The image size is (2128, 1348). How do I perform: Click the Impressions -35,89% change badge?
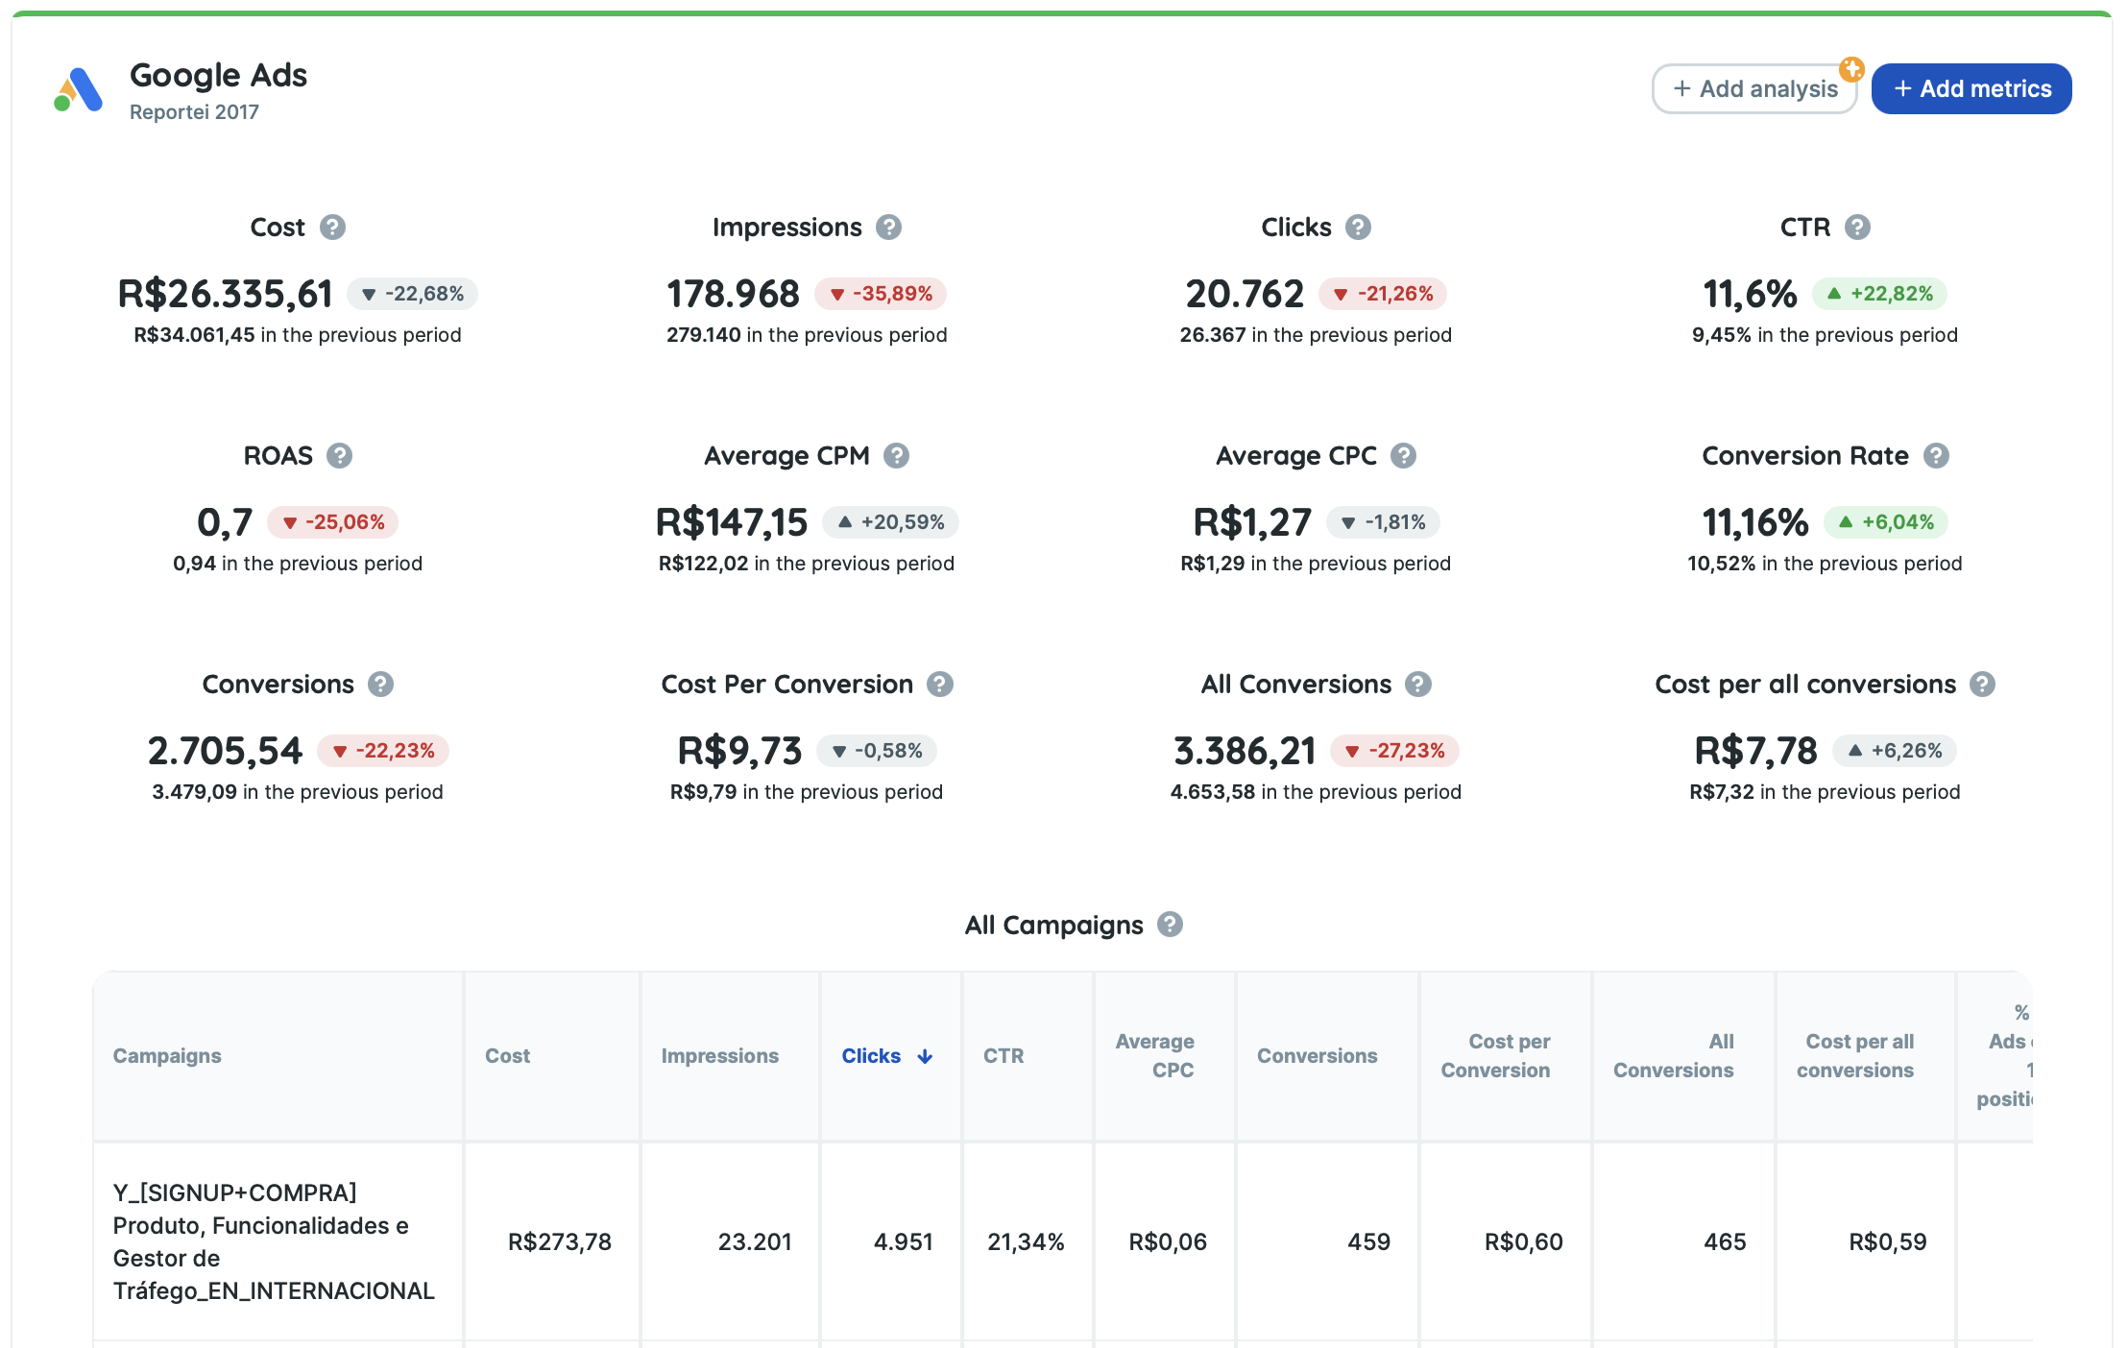click(881, 294)
